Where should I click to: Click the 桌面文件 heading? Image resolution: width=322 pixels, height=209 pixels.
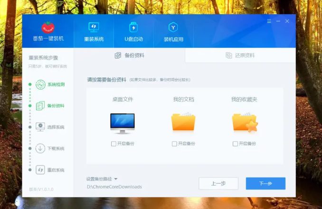click(x=123, y=100)
